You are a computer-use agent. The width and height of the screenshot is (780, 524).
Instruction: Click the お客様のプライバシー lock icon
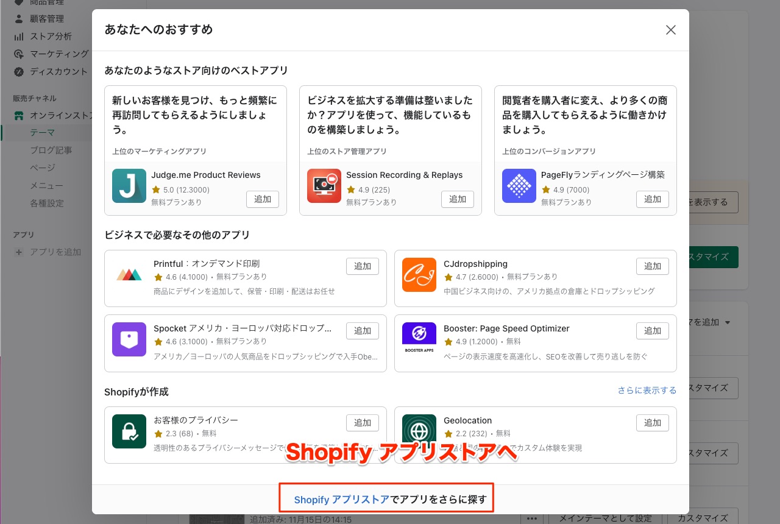coord(129,431)
